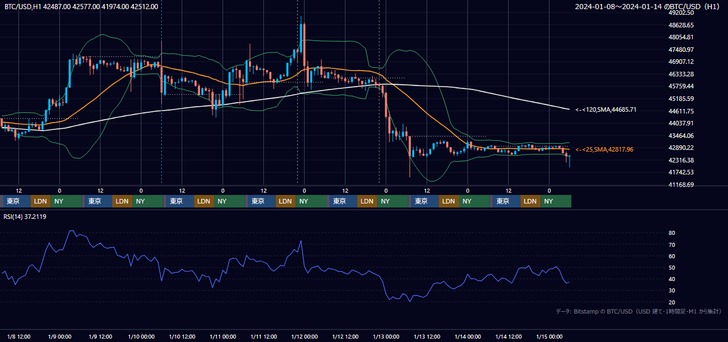The image size is (728, 342).
Task: Click the 1/12 00:00 date label
Action: click(x=304, y=336)
